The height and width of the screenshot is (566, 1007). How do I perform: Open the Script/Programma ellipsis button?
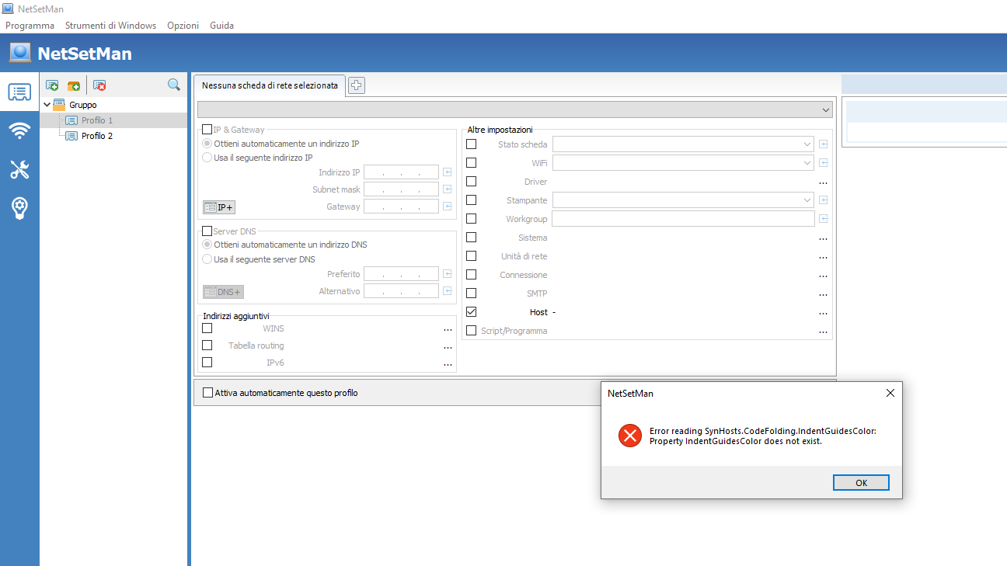[823, 332]
